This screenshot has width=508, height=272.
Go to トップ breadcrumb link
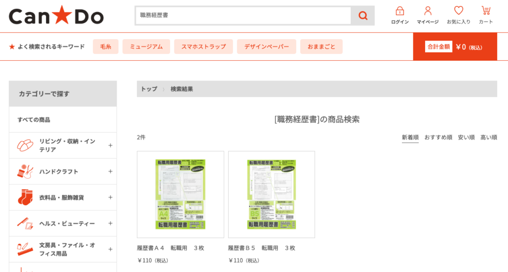[149, 89]
